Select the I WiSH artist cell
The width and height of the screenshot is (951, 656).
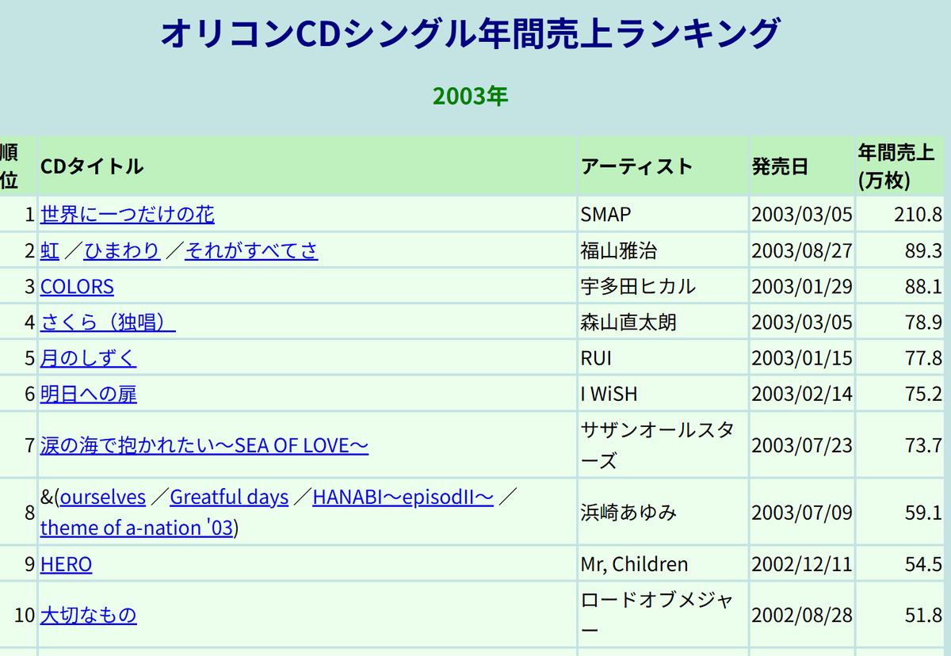pos(663,393)
